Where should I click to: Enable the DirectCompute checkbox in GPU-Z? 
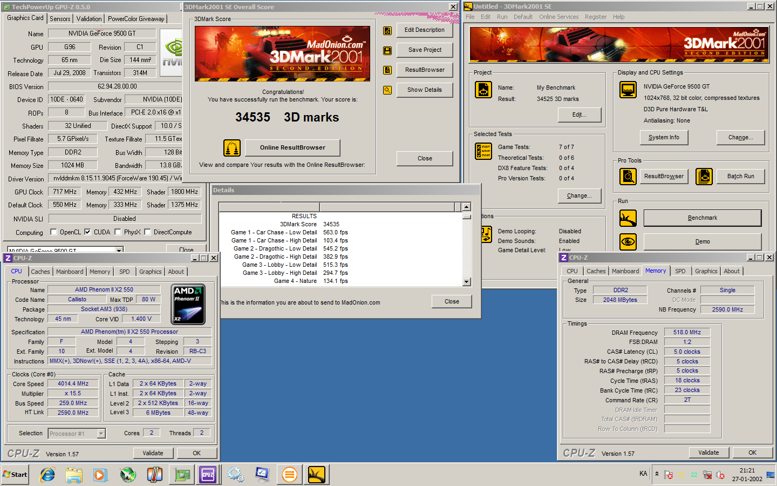(x=147, y=232)
